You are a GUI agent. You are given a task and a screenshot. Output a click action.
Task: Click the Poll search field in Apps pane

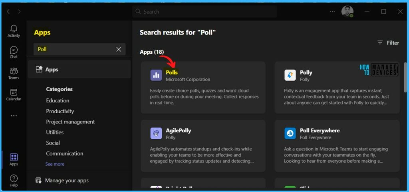pos(79,49)
